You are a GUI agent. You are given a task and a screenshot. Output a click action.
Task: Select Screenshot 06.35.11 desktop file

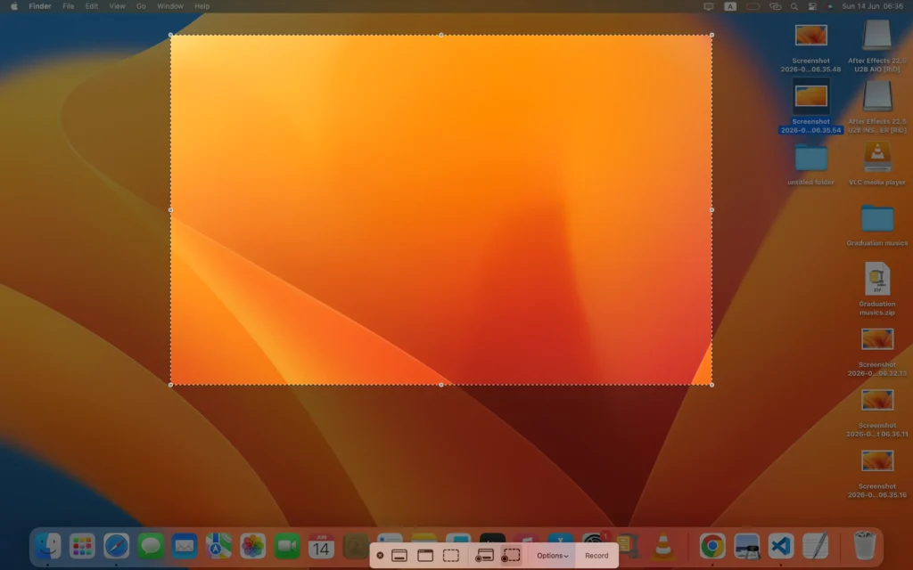[877, 413]
